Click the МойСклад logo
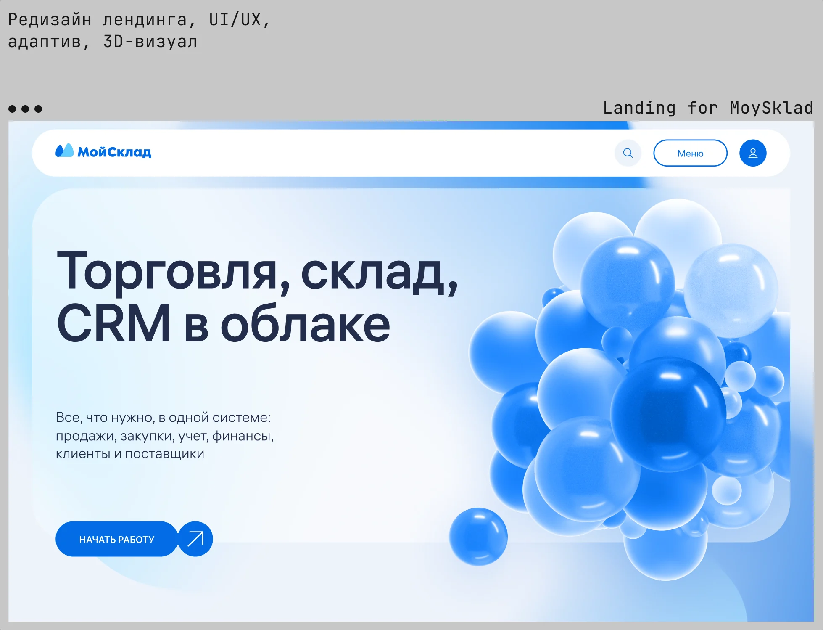 (103, 151)
